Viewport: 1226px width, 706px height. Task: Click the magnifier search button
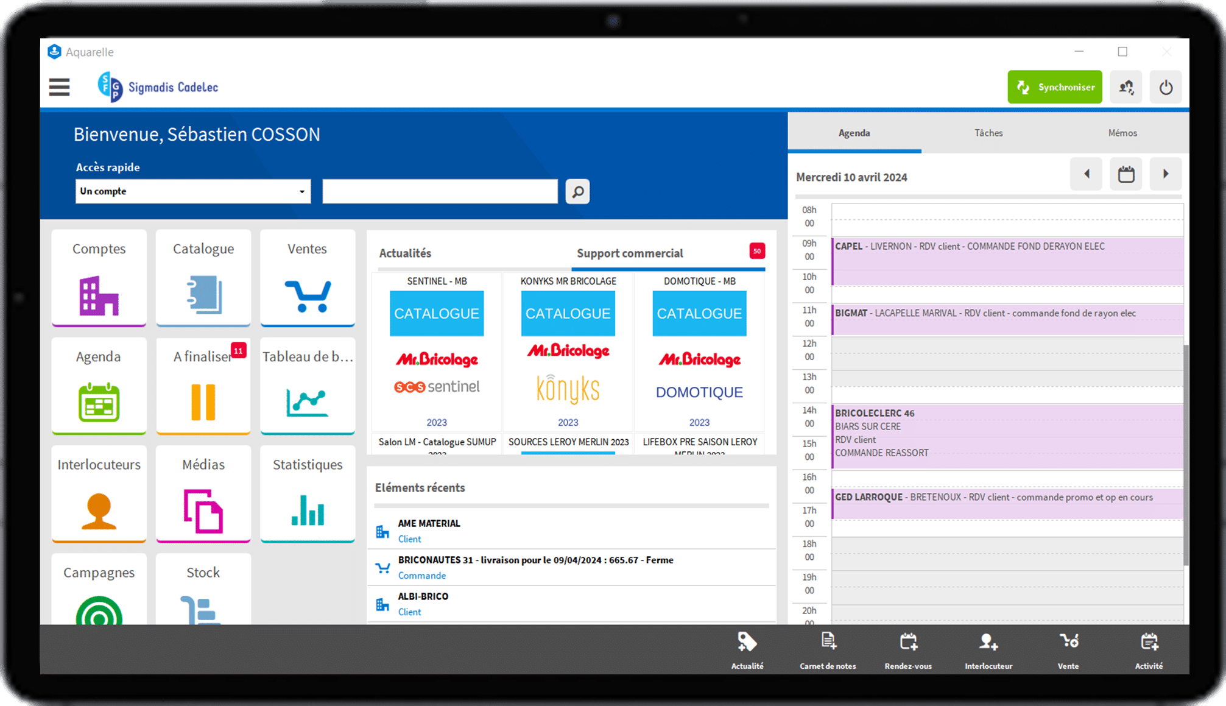[x=577, y=192]
